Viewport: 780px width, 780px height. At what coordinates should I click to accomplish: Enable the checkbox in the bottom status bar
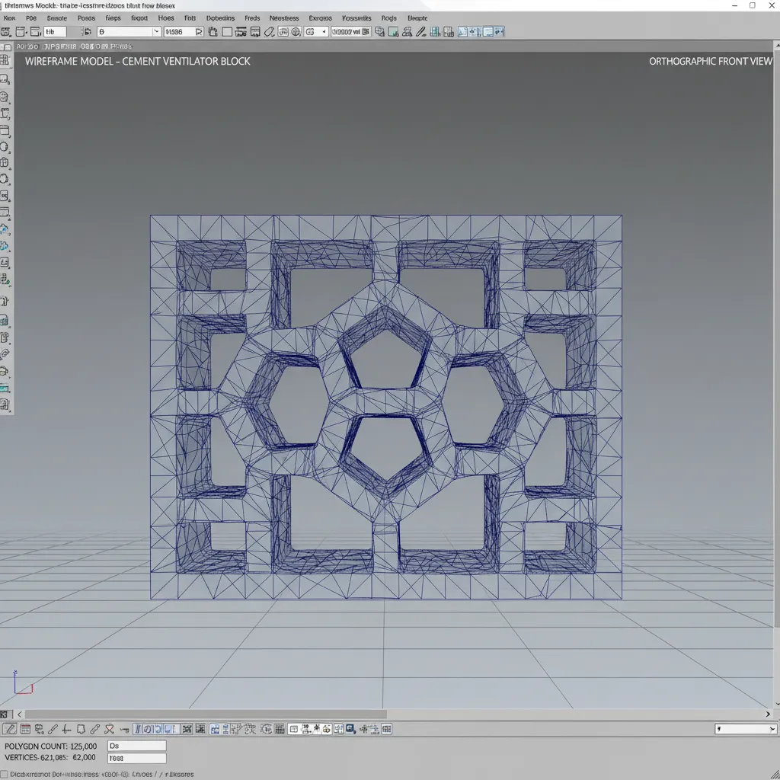(x=6, y=772)
